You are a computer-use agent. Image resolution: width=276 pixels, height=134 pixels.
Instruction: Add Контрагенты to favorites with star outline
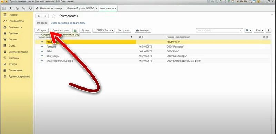tap(54, 16)
